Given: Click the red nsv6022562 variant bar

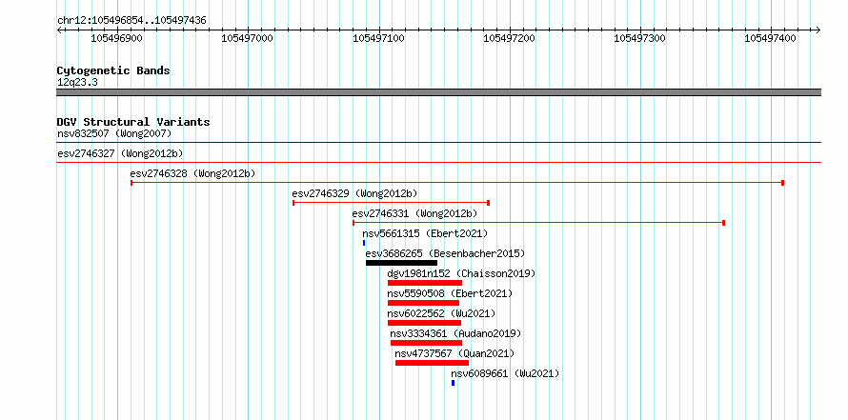Looking at the screenshot, I should tap(425, 323).
